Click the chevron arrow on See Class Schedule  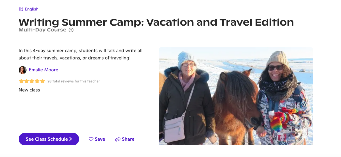[x=70, y=139]
